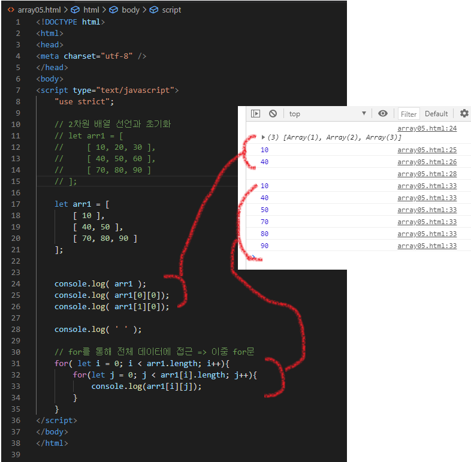The width and height of the screenshot is (471, 462).
Task: Click the "use strict"; statement
Action: coord(84,102)
